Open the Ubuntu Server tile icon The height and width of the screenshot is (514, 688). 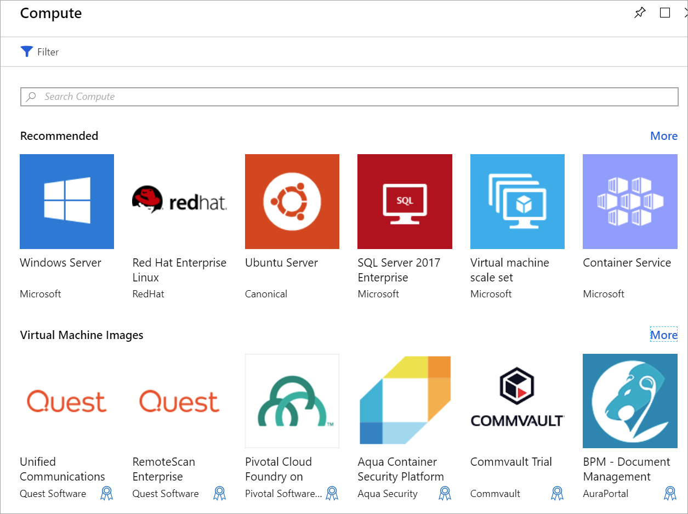tap(292, 201)
